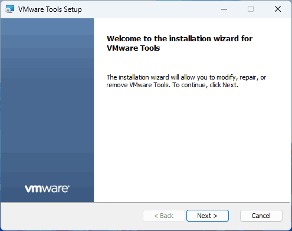The image size is (292, 231).
Task: Click the welcome heading text
Action: [179, 43]
